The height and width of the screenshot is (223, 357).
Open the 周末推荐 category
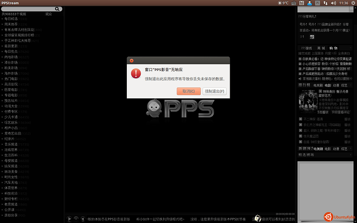click(11, 24)
